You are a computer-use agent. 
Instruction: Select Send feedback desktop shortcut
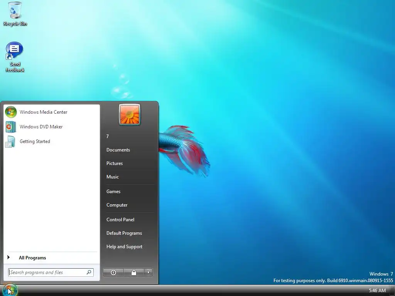coord(15,57)
